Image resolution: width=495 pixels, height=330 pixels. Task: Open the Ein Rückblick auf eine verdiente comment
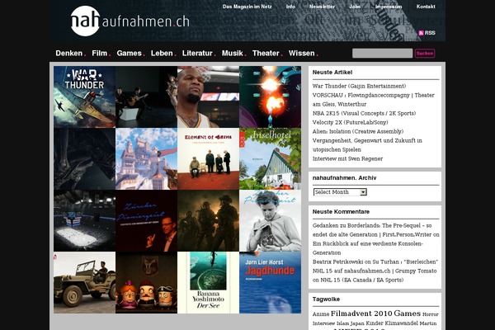[x=368, y=247]
